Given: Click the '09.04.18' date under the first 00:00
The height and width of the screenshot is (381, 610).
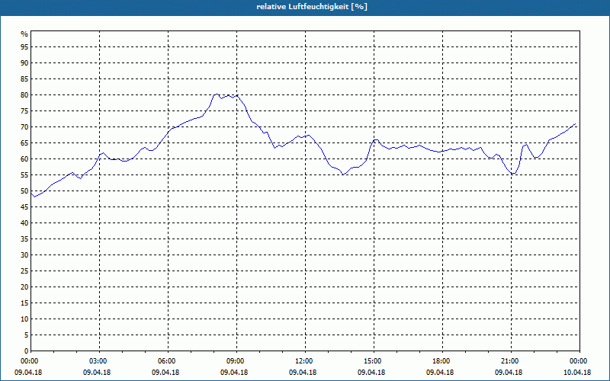Looking at the screenshot, I should pos(28,373).
